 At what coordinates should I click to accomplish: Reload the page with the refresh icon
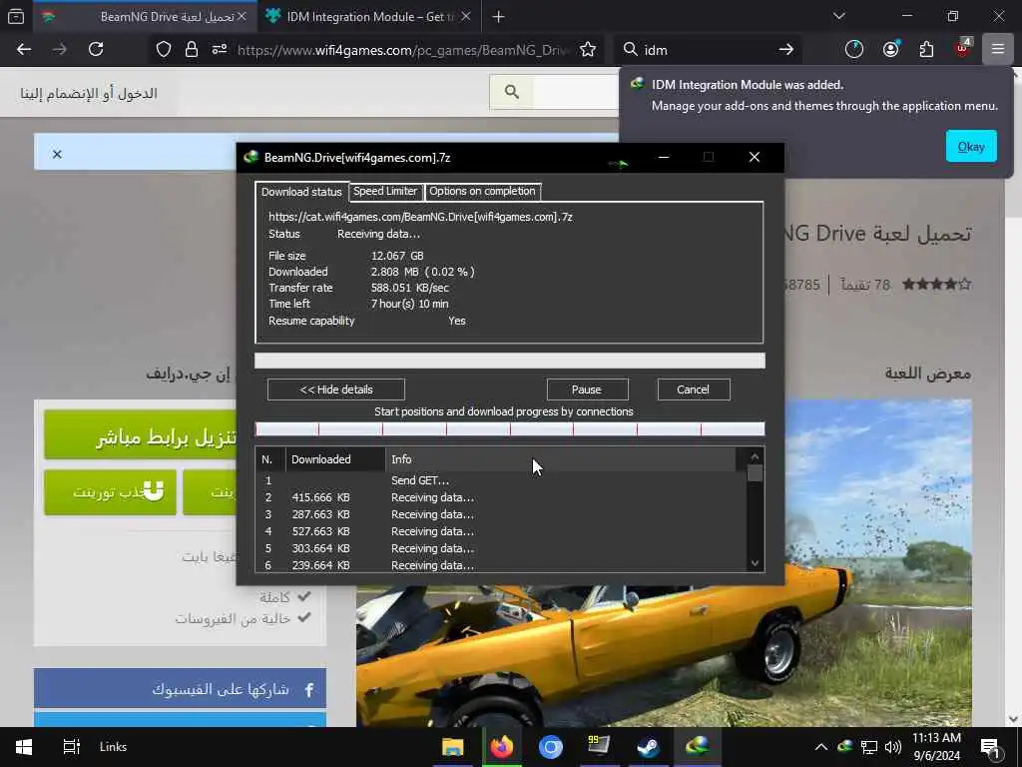[96, 50]
